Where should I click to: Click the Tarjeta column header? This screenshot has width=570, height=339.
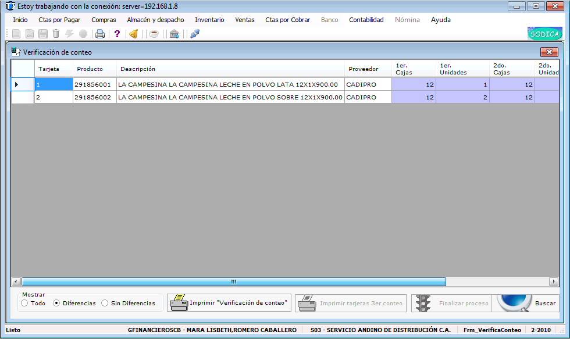(x=54, y=69)
